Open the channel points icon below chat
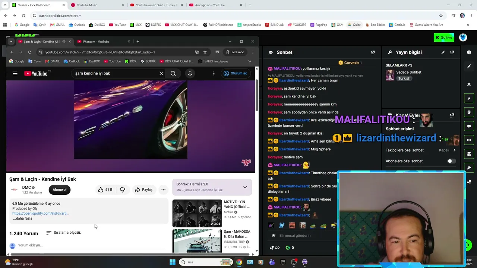This screenshot has width=477, height=268. coord(275,248)
